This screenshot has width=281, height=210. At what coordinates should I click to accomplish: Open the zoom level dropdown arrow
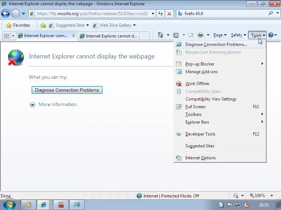click(x=272, y=196)
